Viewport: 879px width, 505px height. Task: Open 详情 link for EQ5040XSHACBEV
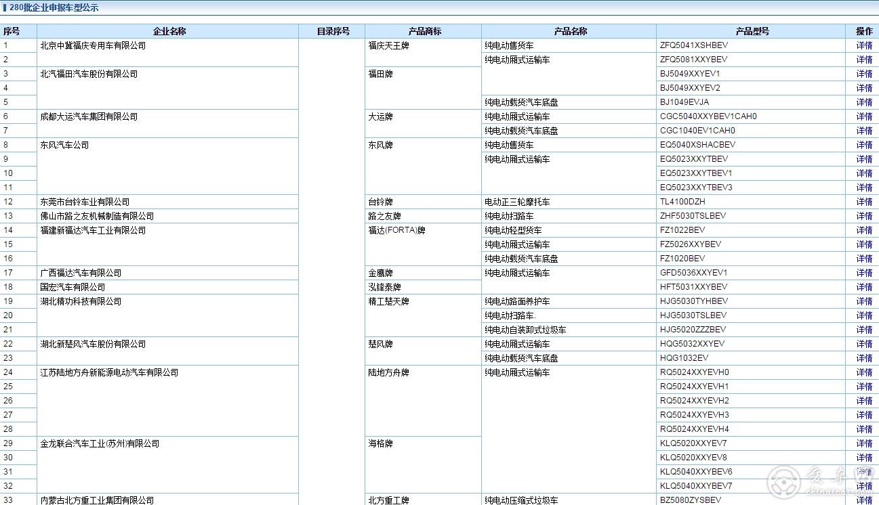coord(864,146)
